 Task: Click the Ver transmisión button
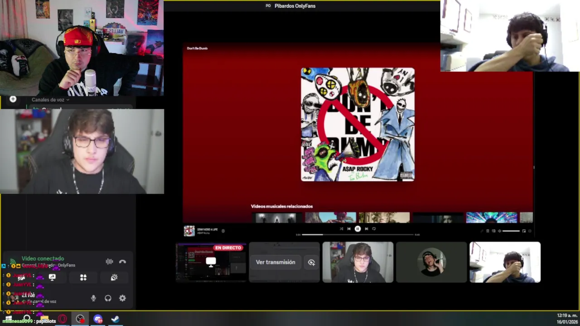pos(275,262)
